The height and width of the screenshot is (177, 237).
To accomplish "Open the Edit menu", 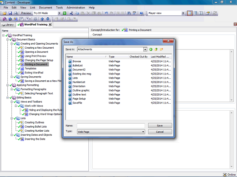I will 14,7.
